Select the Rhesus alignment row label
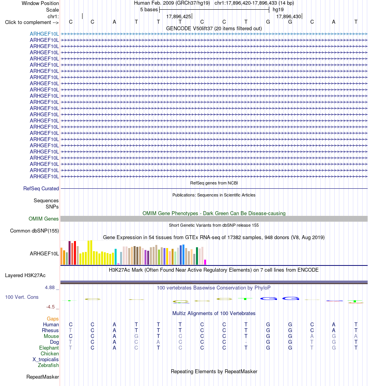Image resolution: width=368 pixels, height=386 pixels. coord(50,330)
